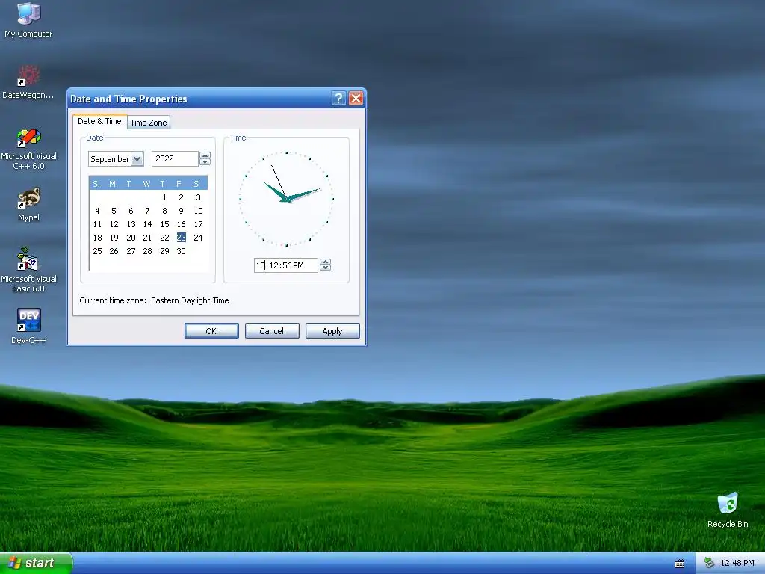The width and height of the screenshot is (765, 574).
Task: Select day 29 in the calendar
Action: 164,251
